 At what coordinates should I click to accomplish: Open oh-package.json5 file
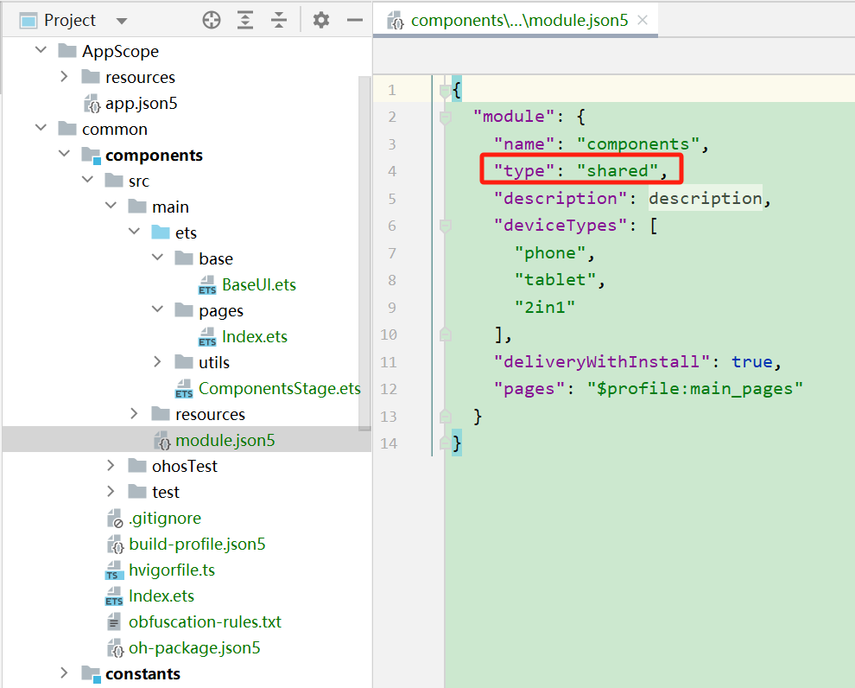coord(194,647)
